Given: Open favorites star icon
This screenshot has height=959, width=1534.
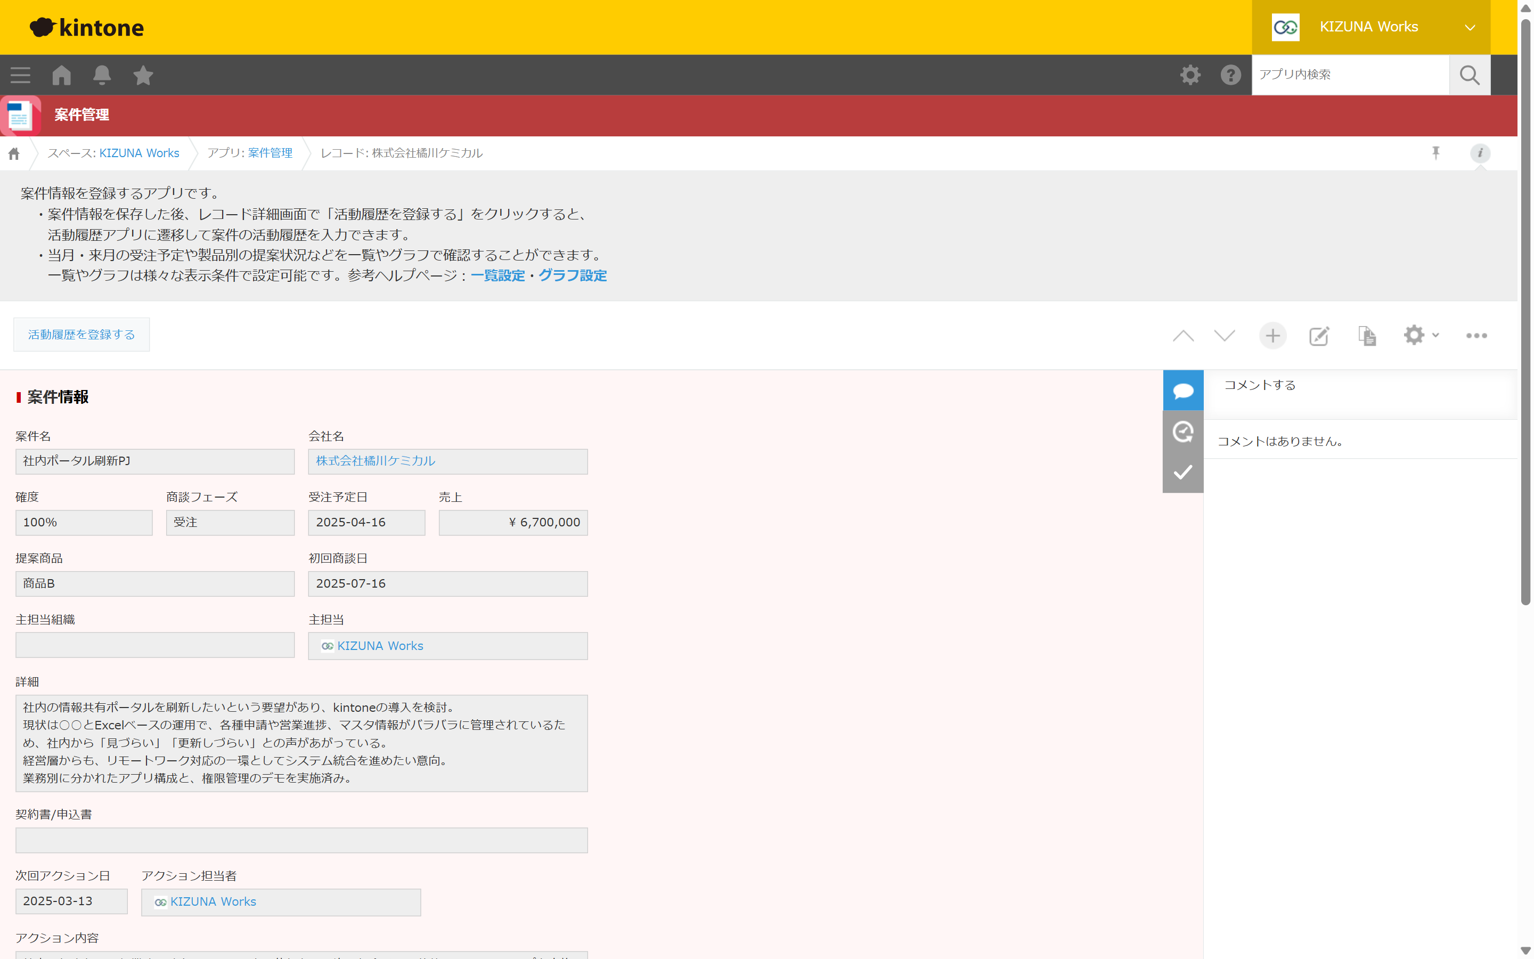Looking at the screenshot, I should click(143, 75).
